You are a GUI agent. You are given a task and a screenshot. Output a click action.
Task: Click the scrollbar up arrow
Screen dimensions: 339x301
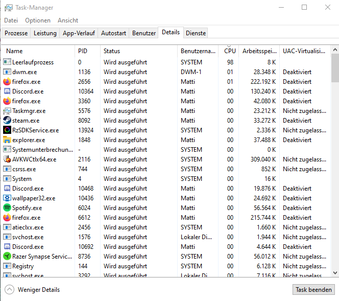(335, 50)
